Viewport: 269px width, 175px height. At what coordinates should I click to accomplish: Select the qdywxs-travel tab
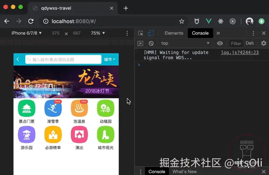(73, 8)
